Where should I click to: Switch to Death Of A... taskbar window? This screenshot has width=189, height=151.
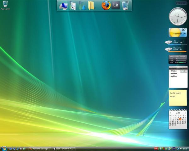64,149
